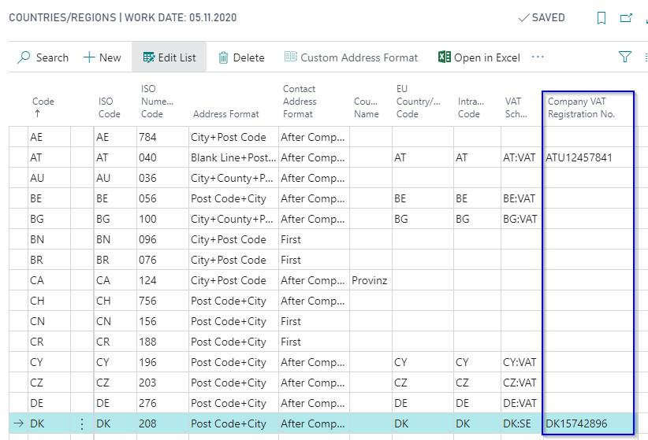This screenshot has height=440, width=648.
Task: Click the Delete trash icon
Action: [223, 57]
